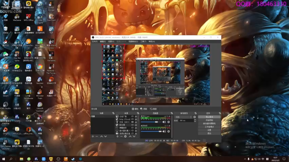This screenshot has height=162, width=289.
Task: Toggle visibility eye of 视频采集设备 source
Action: coord(132,134)
